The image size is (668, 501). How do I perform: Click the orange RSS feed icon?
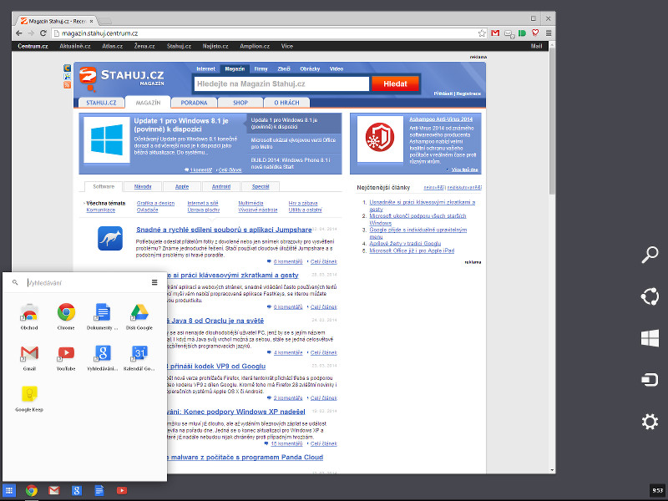coord(67,85)
